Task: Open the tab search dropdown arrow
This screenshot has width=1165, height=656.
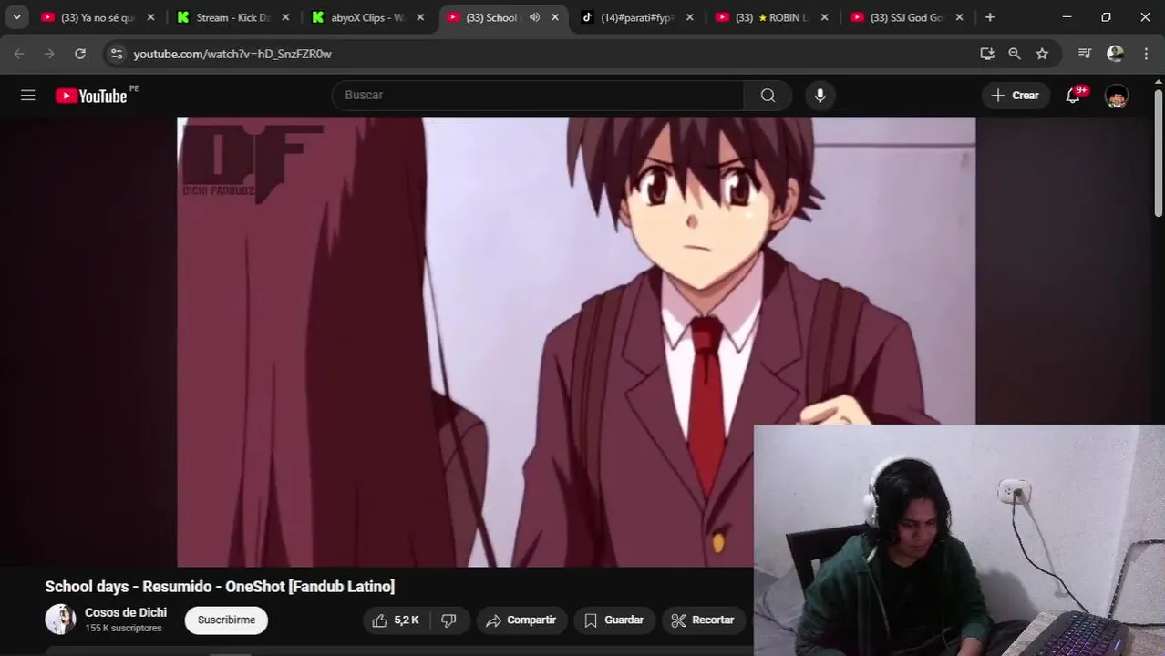Action: 16,17
